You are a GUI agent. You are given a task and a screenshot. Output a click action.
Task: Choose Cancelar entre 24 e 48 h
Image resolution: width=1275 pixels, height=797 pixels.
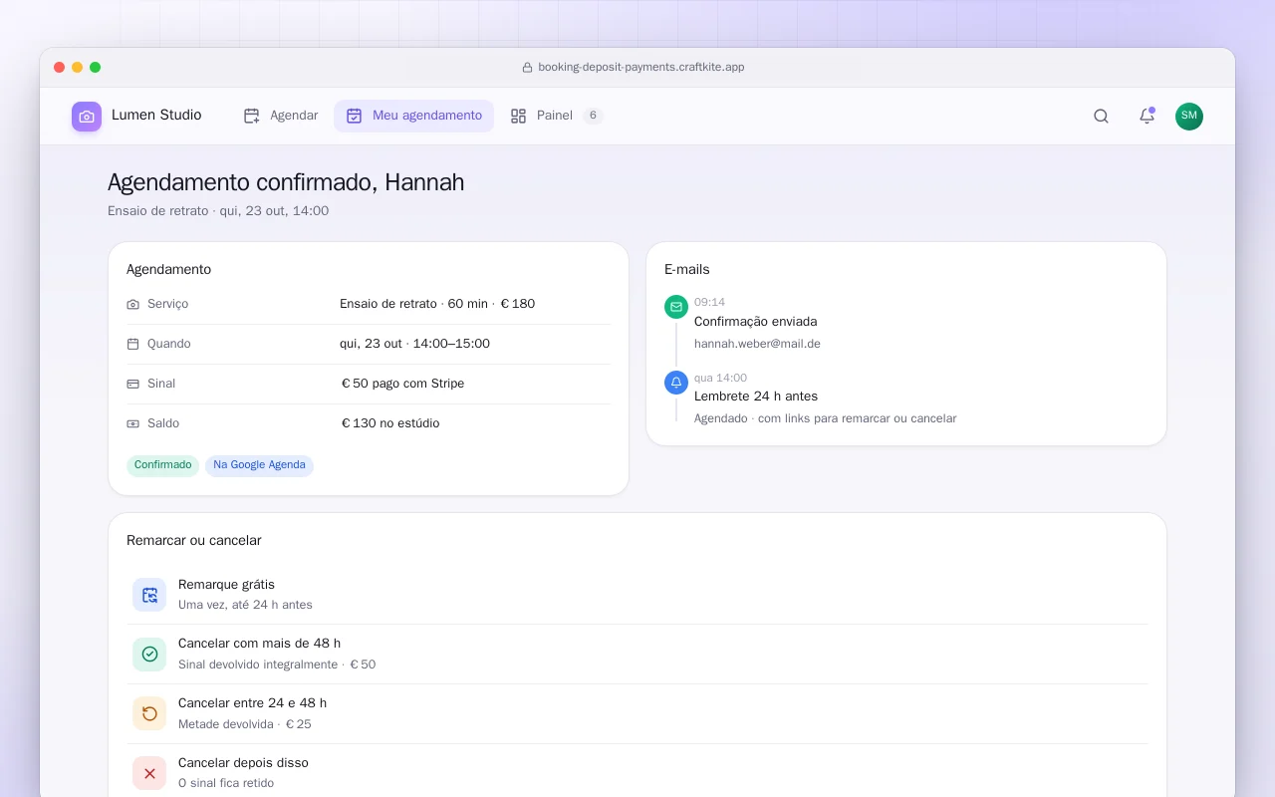tap(637, 713)
